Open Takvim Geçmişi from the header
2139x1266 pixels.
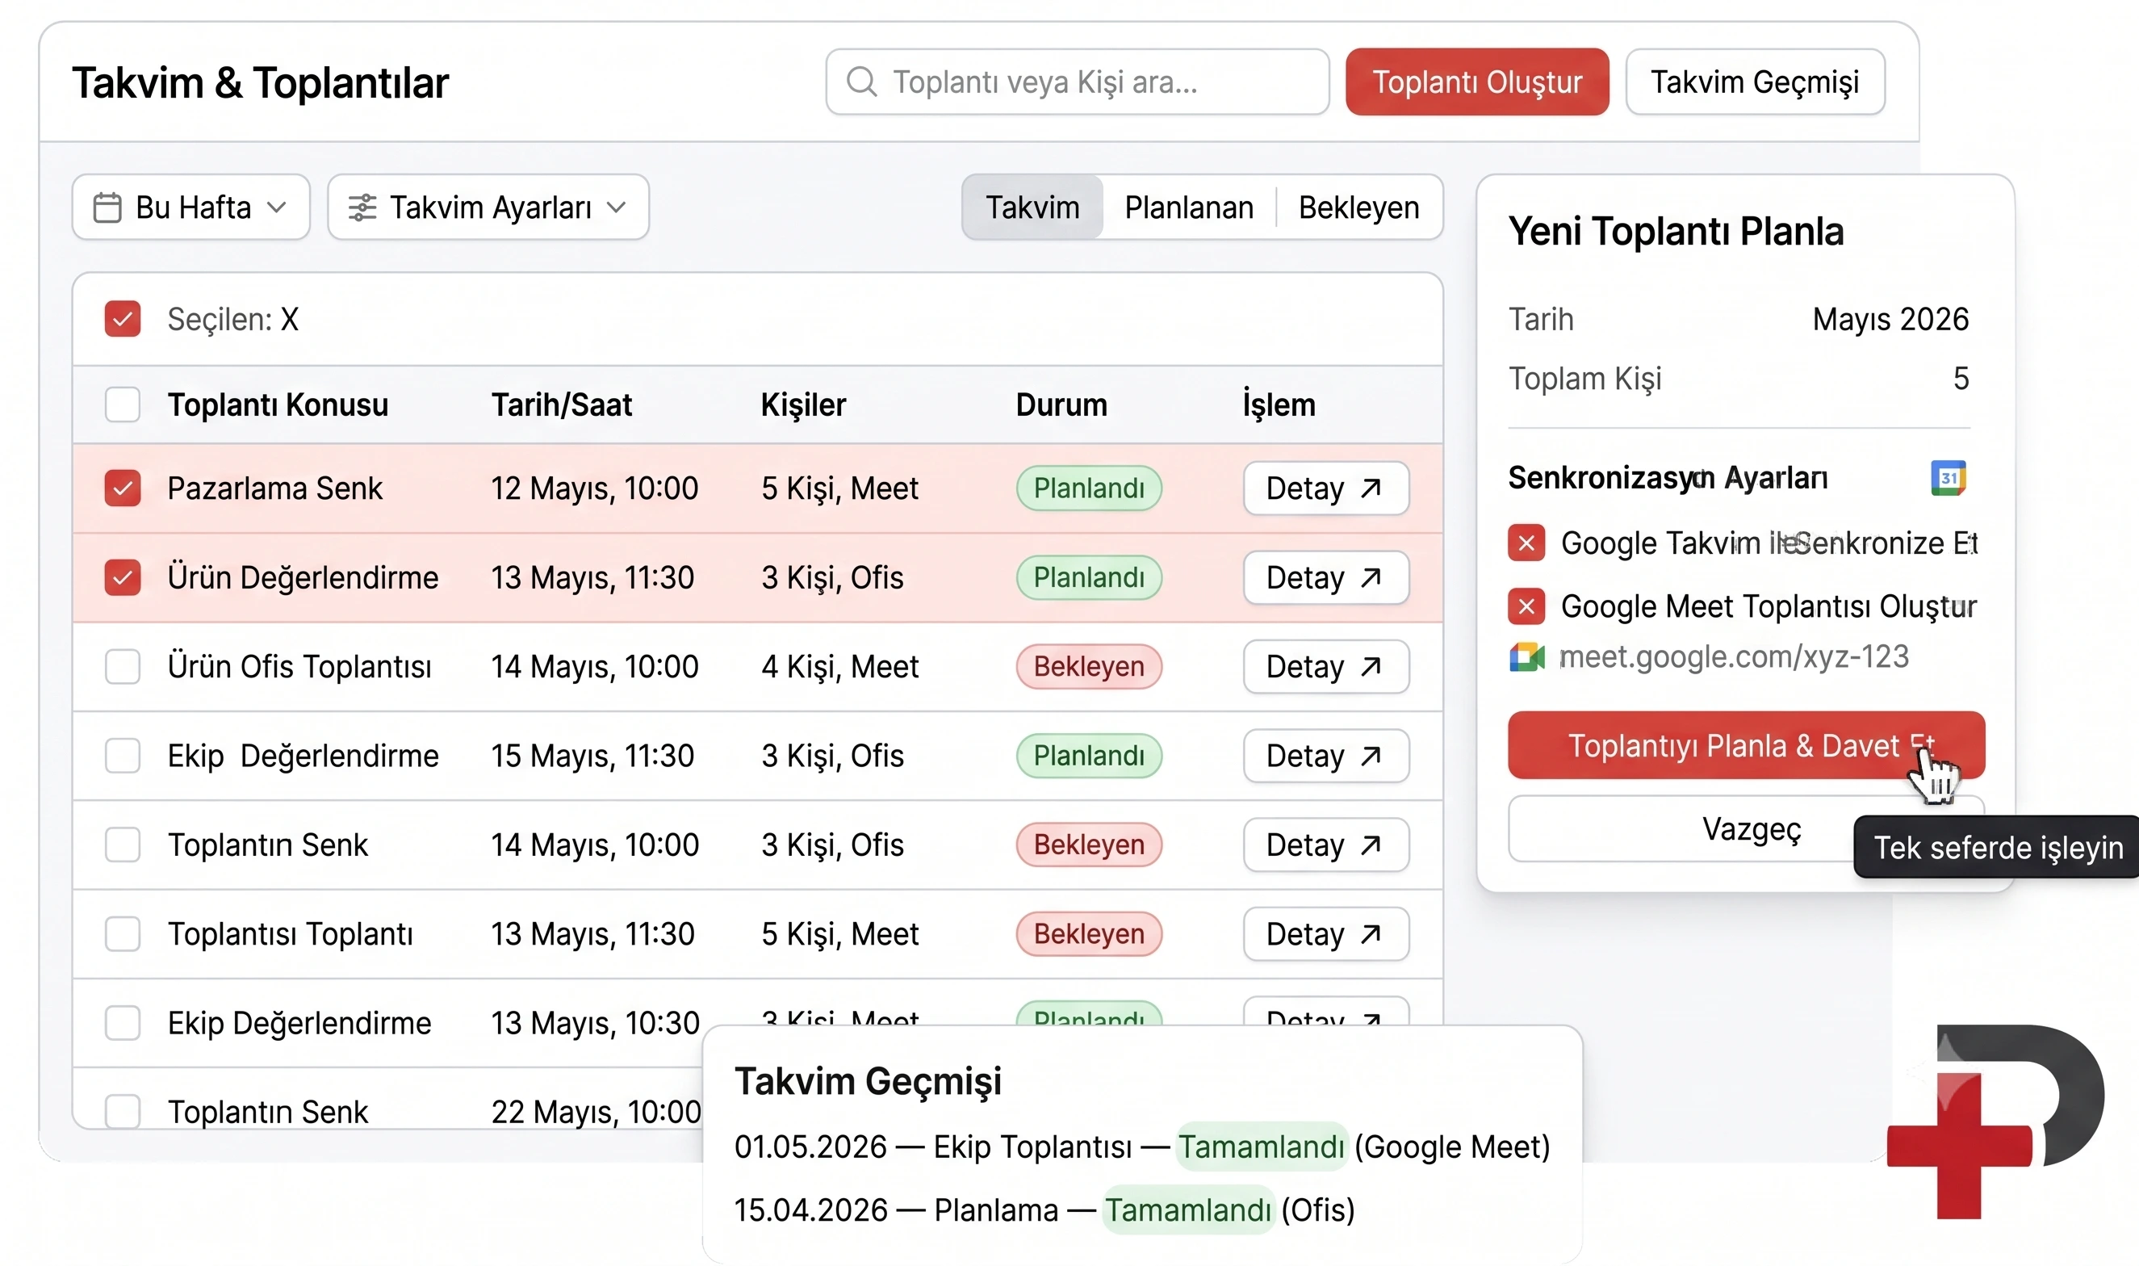coord(1756,82)
